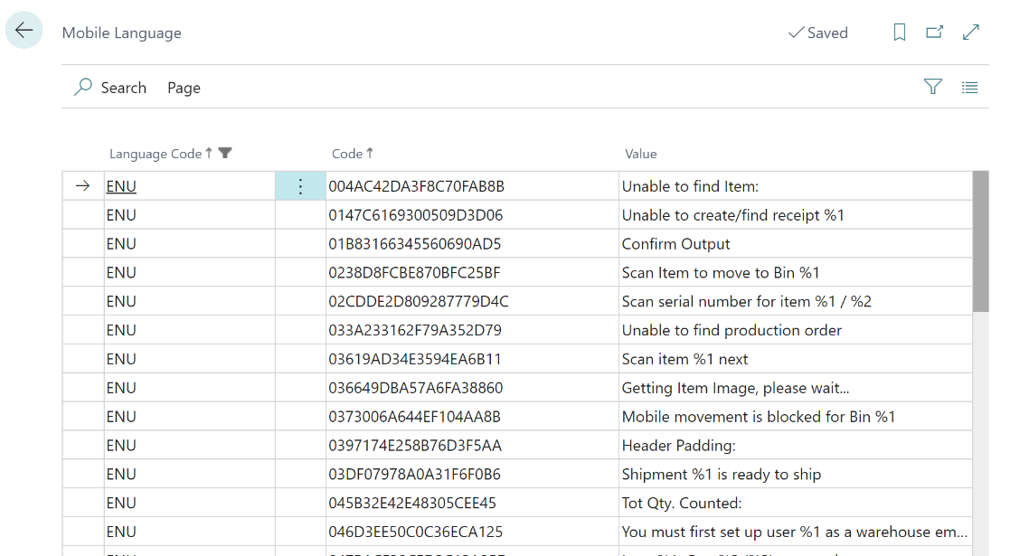The height and width of the screenshot is (556, 1010).
Task: Open the filter pane icon
Action: (x=932, y=87)
